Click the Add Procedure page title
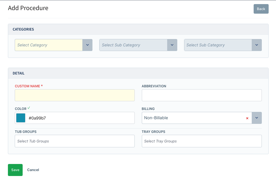The width and height of the screenshot is (276, 185). [28, 8]
